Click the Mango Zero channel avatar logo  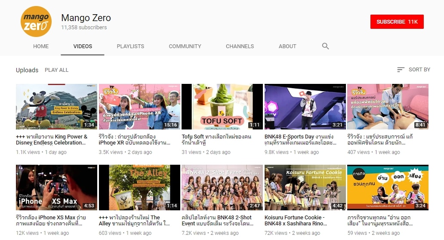tap(36, 22)
